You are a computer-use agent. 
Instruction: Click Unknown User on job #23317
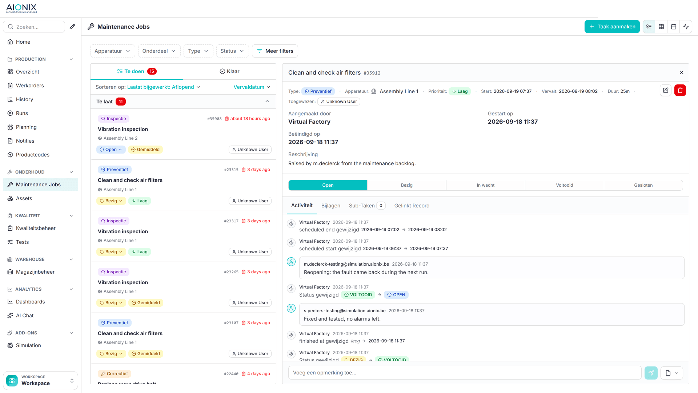click(250, 252)
